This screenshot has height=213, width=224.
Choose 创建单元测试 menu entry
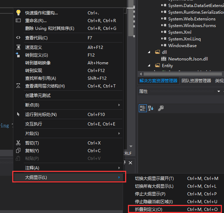[x=68, y=95]
